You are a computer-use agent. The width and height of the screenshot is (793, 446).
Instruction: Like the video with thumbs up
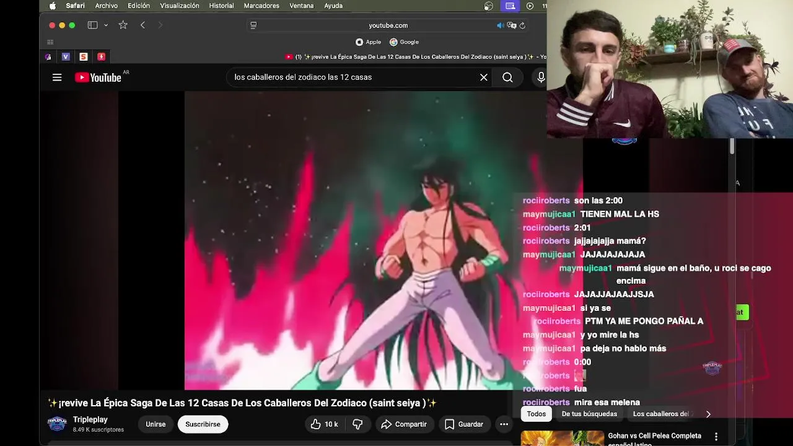(324, 424)
